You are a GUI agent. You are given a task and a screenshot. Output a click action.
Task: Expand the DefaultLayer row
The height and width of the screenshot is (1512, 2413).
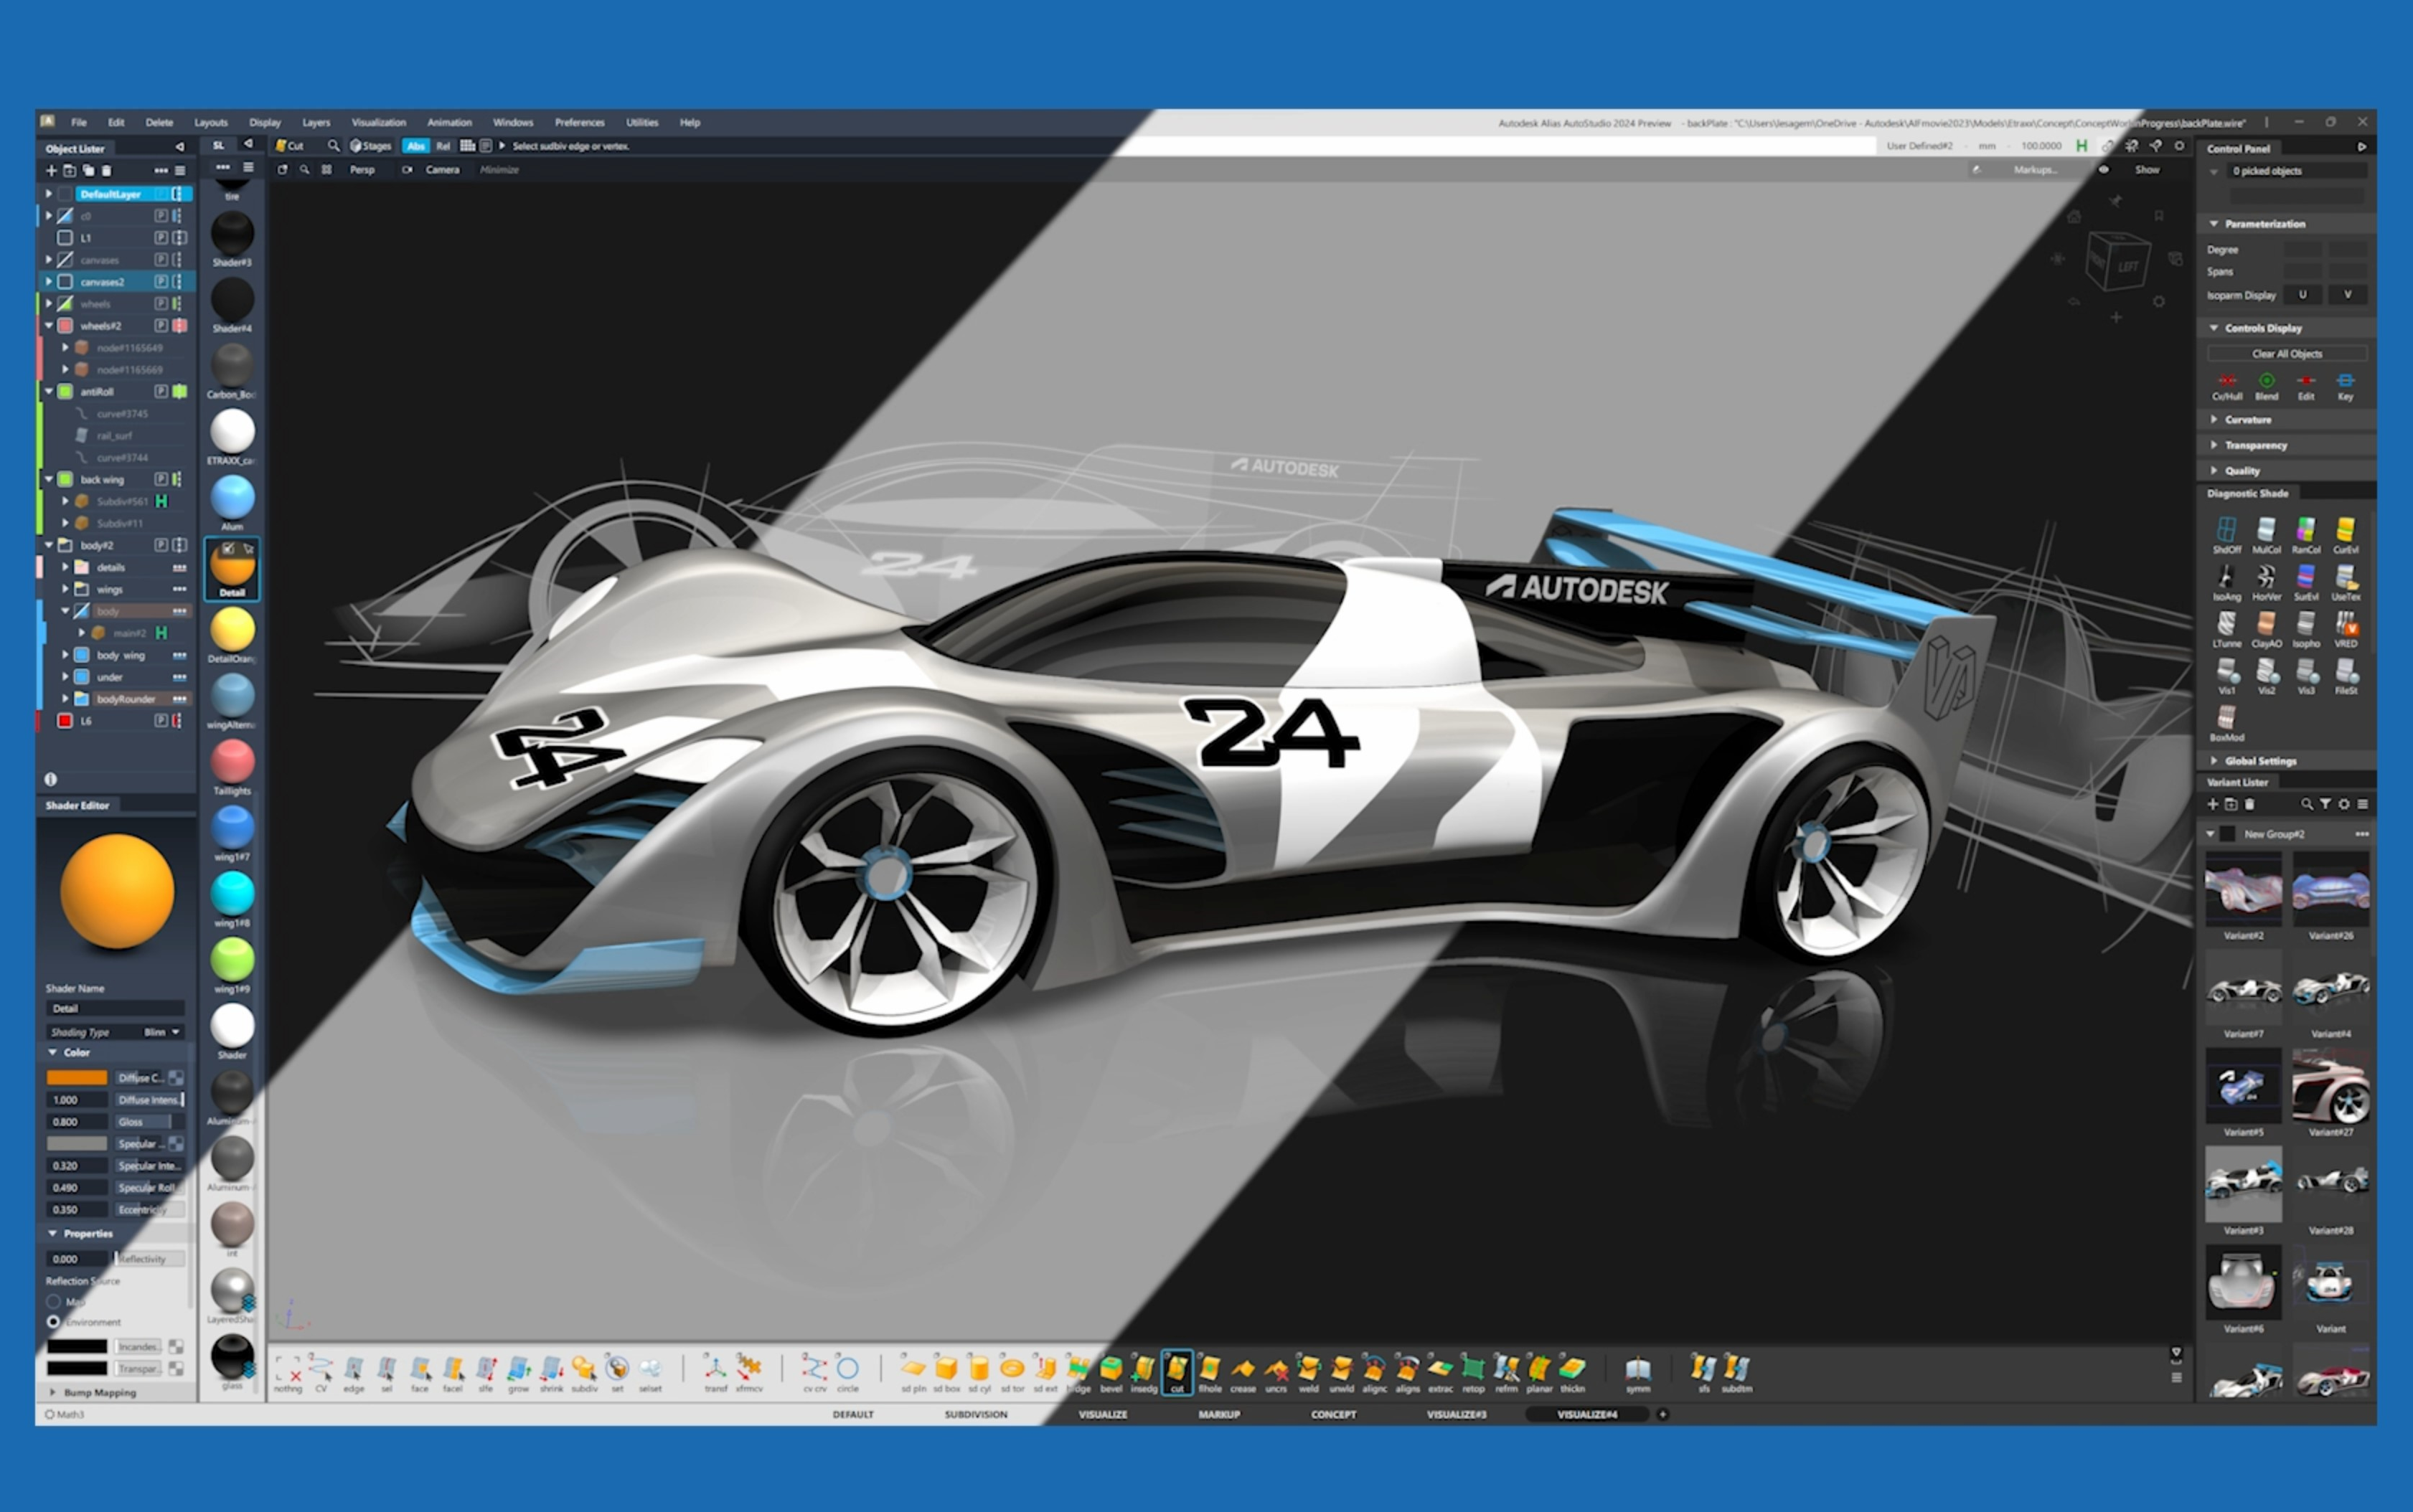48,194
